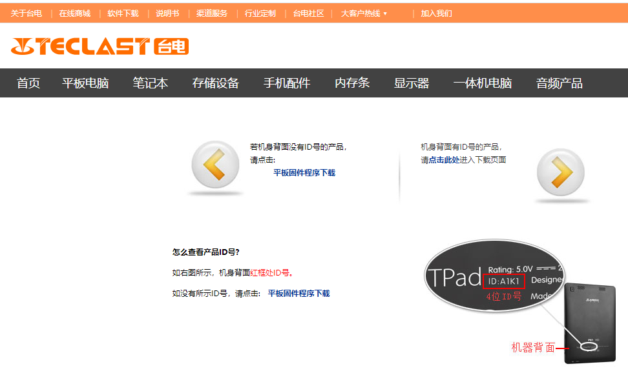Open the 显示器 category
This screenshot has height=373, width=628.
click(412, 83)
